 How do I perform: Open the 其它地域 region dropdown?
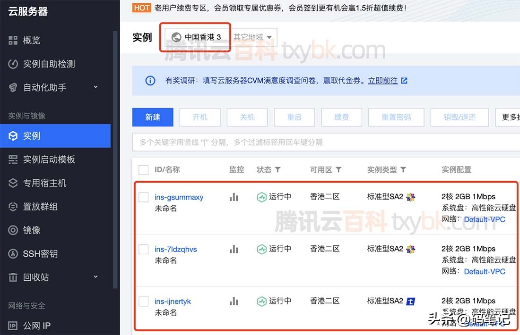coord(253,38)
